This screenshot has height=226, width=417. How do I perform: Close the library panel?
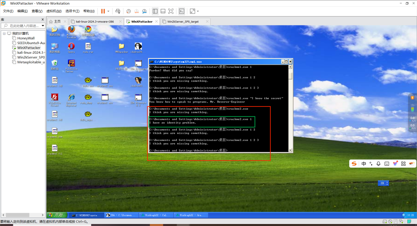click(x=42, y=19)
